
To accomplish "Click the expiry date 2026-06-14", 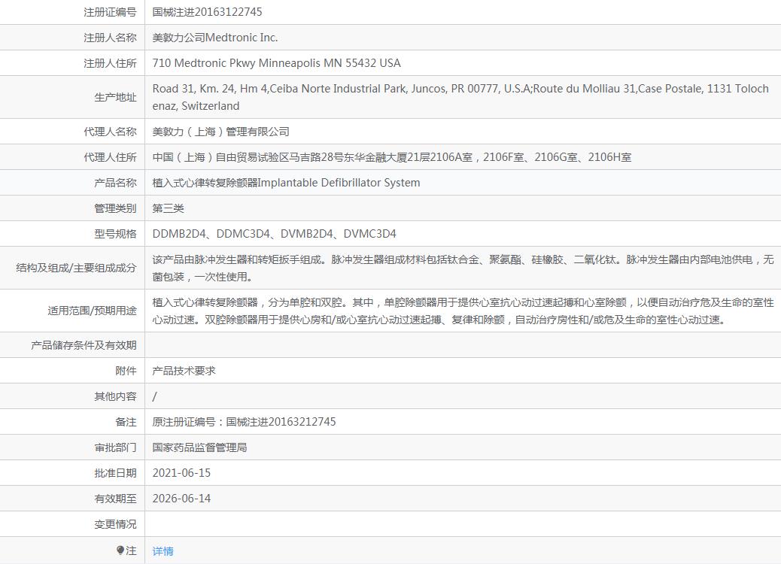I will tap(181, 499).
